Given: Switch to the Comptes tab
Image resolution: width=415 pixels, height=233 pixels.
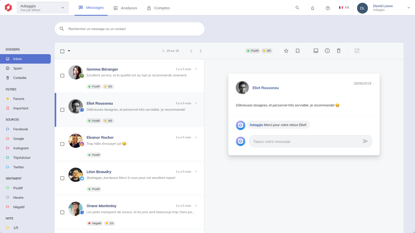Looking at the screenshot, I should [158, 8].
